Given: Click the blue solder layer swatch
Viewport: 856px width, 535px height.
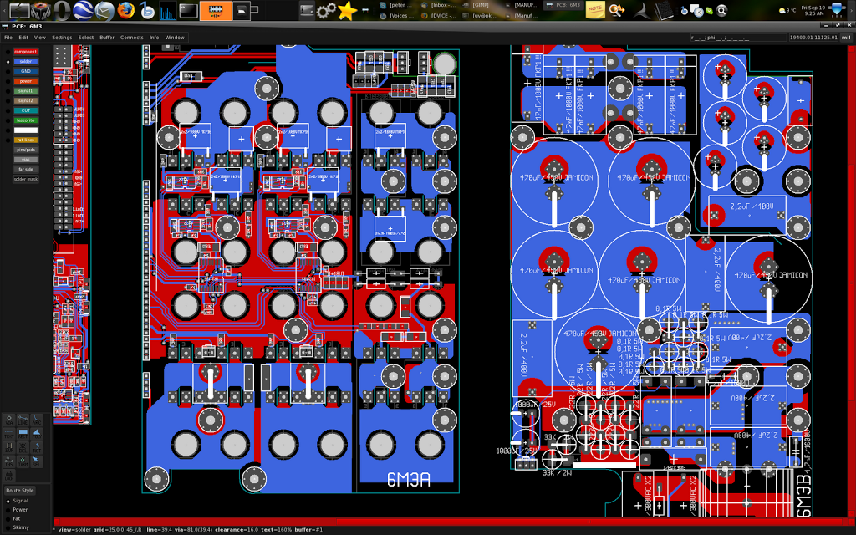Looking at the screenshot, I should (x=26, y=62).
